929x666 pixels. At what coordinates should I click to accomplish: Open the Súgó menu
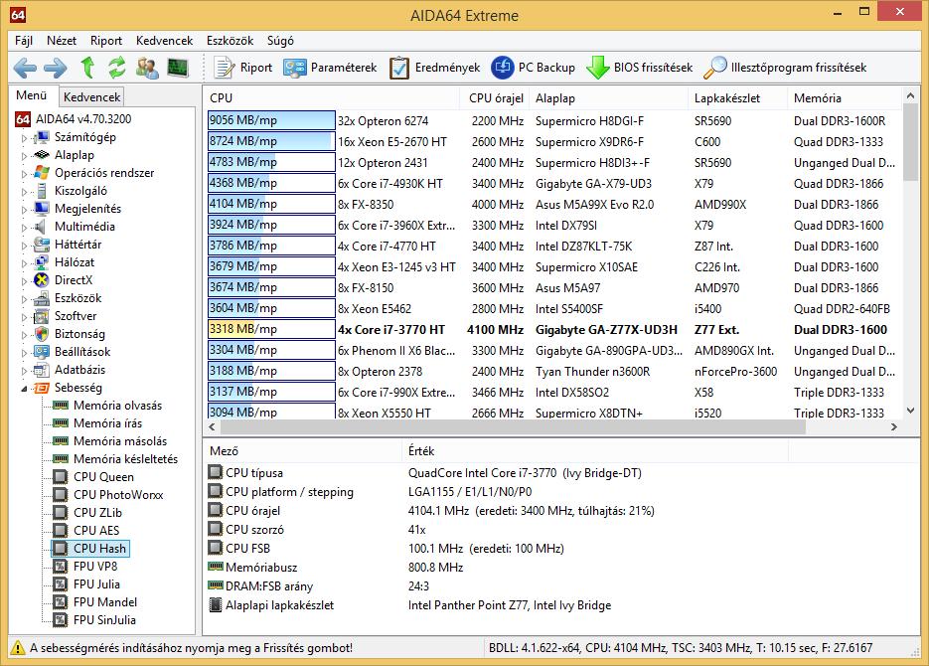tap(280, 41)
